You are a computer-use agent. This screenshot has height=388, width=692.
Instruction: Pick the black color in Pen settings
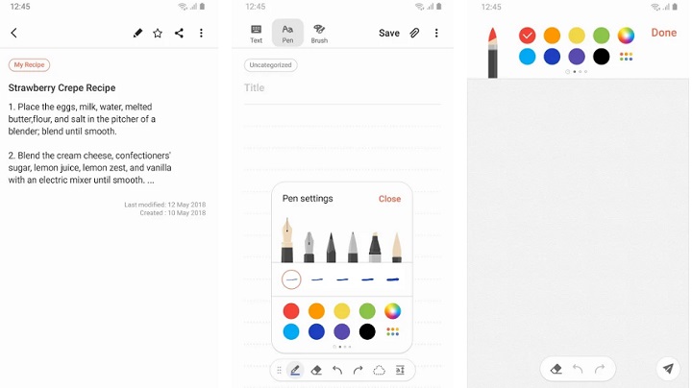coord(367,331)
